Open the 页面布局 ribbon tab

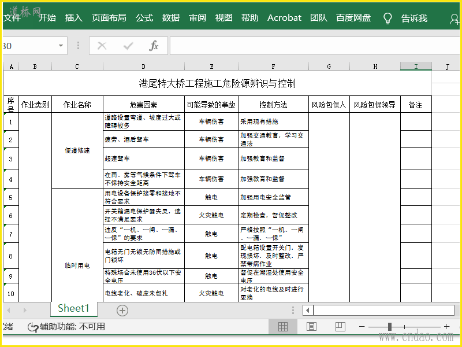109,18
